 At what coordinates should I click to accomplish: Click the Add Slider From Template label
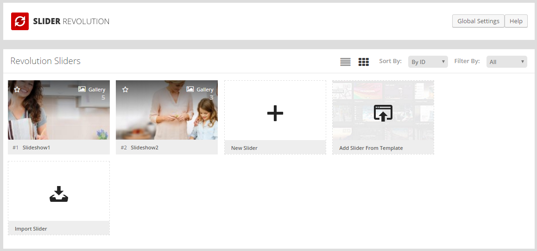[371, 148]
